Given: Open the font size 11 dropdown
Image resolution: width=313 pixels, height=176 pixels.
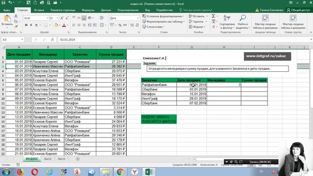Looking at the screenshot, I should coord(57,18).
